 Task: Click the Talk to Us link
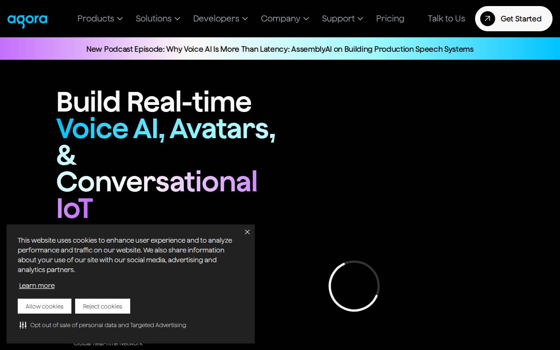click(446, 19)
